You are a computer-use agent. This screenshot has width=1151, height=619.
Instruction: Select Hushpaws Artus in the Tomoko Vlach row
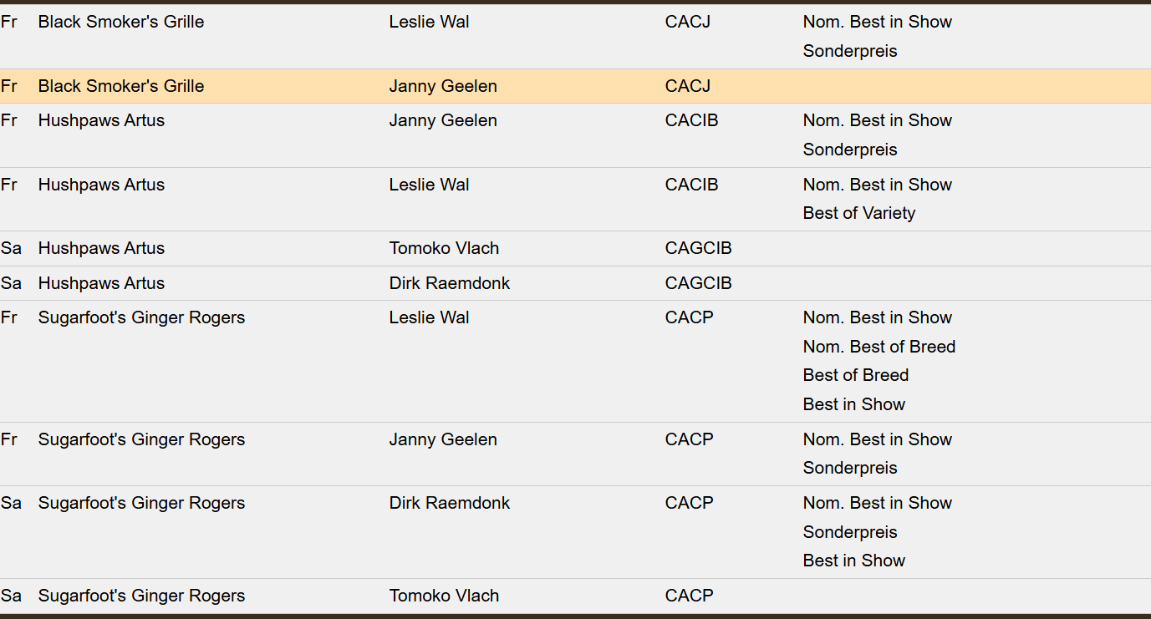click(101, 248)
